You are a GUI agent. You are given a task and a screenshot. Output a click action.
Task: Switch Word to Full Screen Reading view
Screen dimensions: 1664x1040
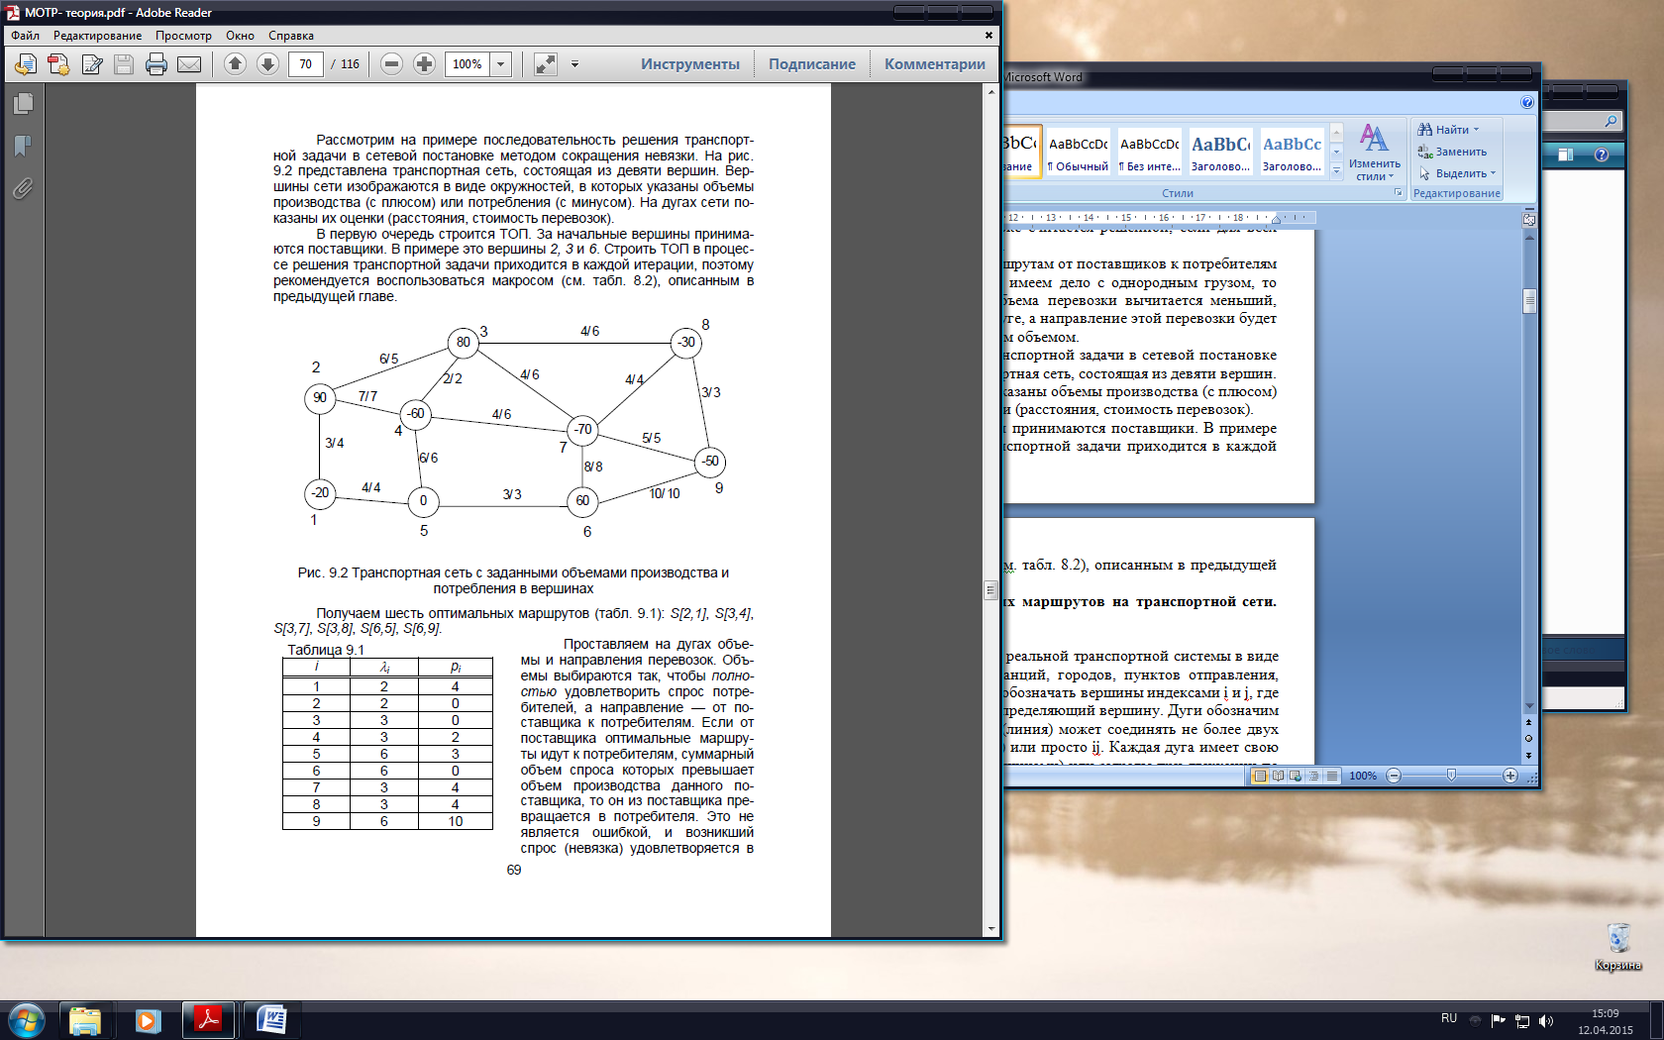(1278, 776)
